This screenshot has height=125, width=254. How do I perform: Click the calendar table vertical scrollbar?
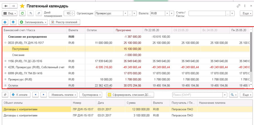coord(251,52)
